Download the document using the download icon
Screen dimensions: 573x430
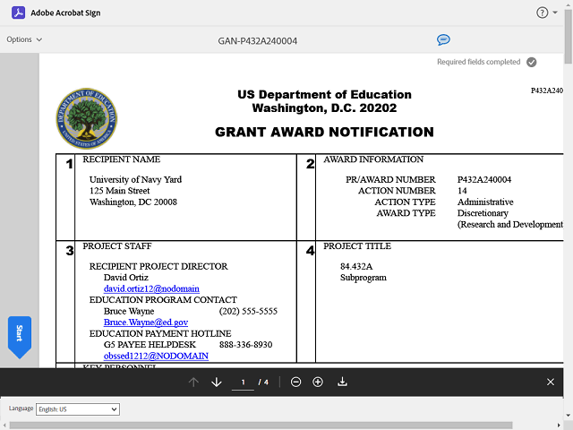click(342, 383)
